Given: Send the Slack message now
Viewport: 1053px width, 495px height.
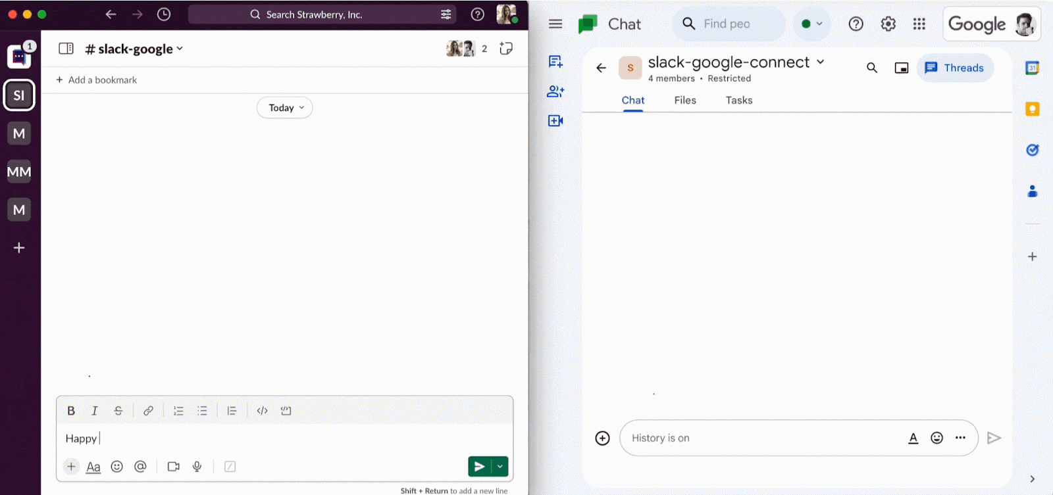Looking at the screenshot, I should click(480, 467).
